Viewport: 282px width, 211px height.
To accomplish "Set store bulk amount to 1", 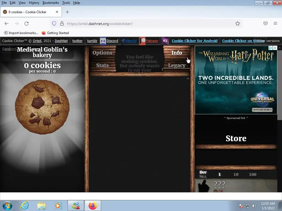I will point(219,174).
